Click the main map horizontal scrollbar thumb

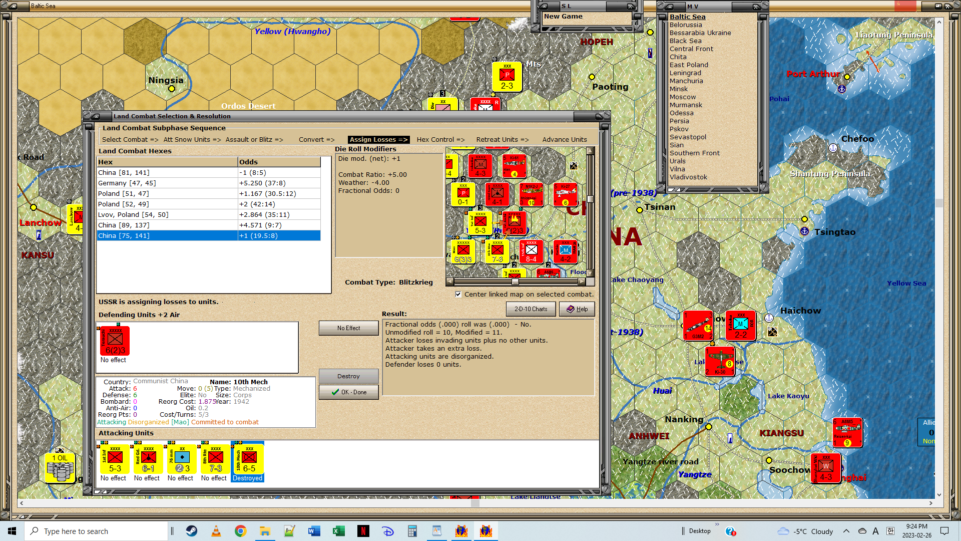tap(475, 503)
